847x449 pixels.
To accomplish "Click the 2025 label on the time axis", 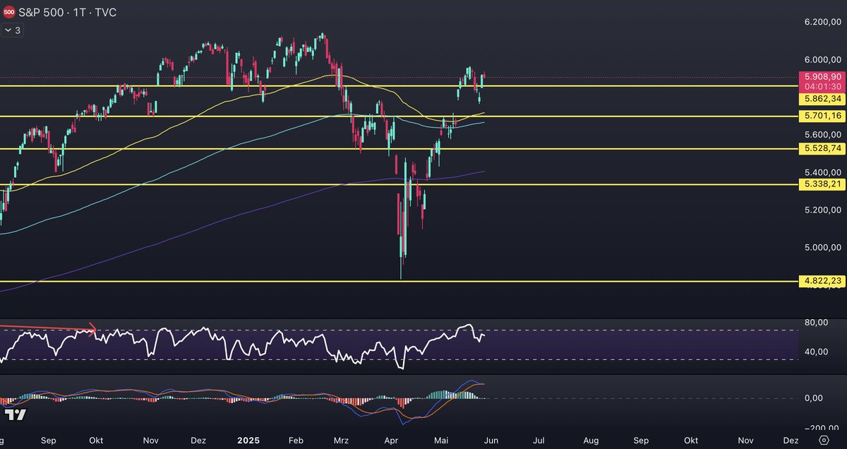I will (247, 440).
